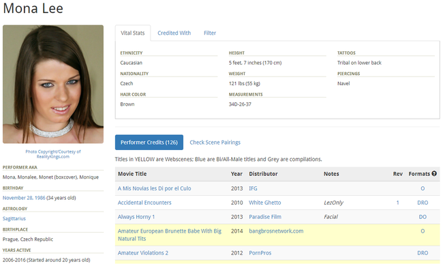Click the November 28, 1986 birthday link
443x264 pixels.
pos(24,198)
